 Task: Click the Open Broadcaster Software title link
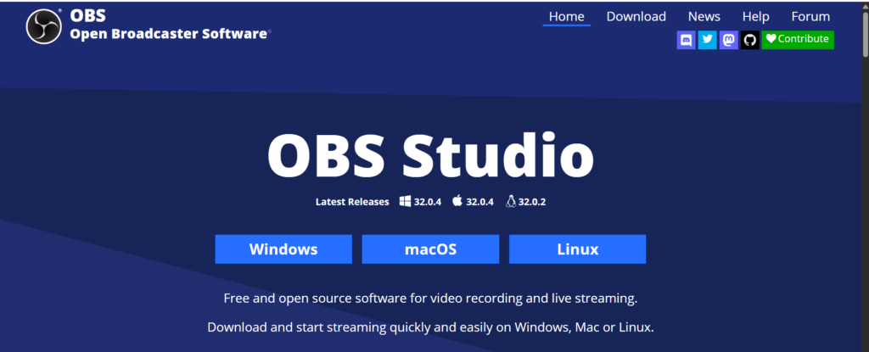point(169,34)
